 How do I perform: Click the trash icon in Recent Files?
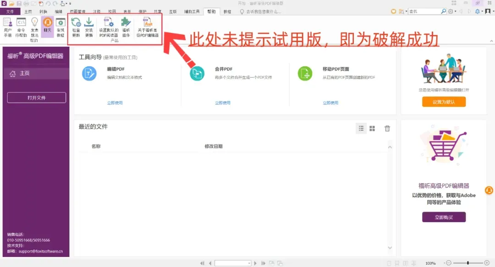pyautogui.click(x=387, y=128)
